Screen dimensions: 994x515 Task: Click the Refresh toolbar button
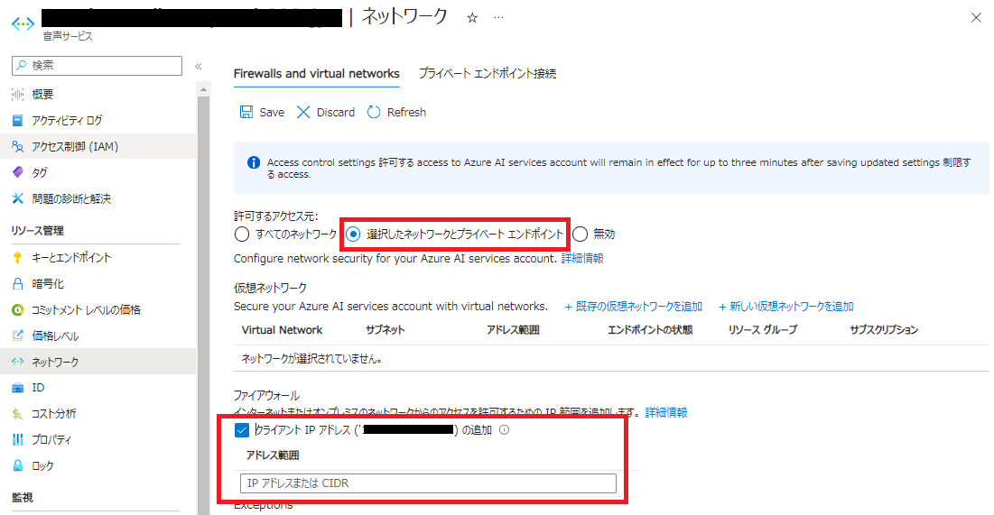tap(396, 112)
